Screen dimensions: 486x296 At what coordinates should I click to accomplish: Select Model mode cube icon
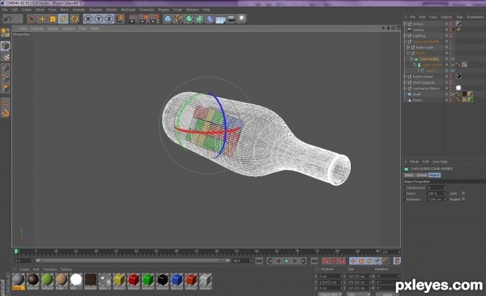6,46
